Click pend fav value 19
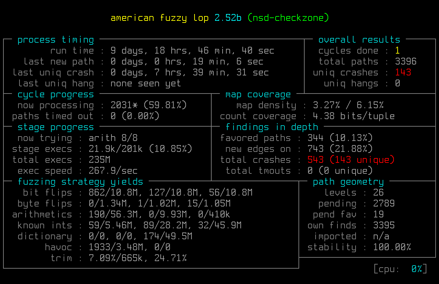 click(x=378, y=215)
